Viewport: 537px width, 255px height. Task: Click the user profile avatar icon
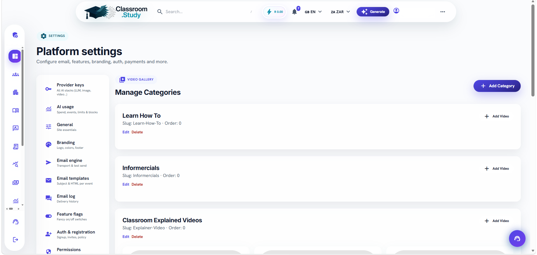tap(396, 11)
